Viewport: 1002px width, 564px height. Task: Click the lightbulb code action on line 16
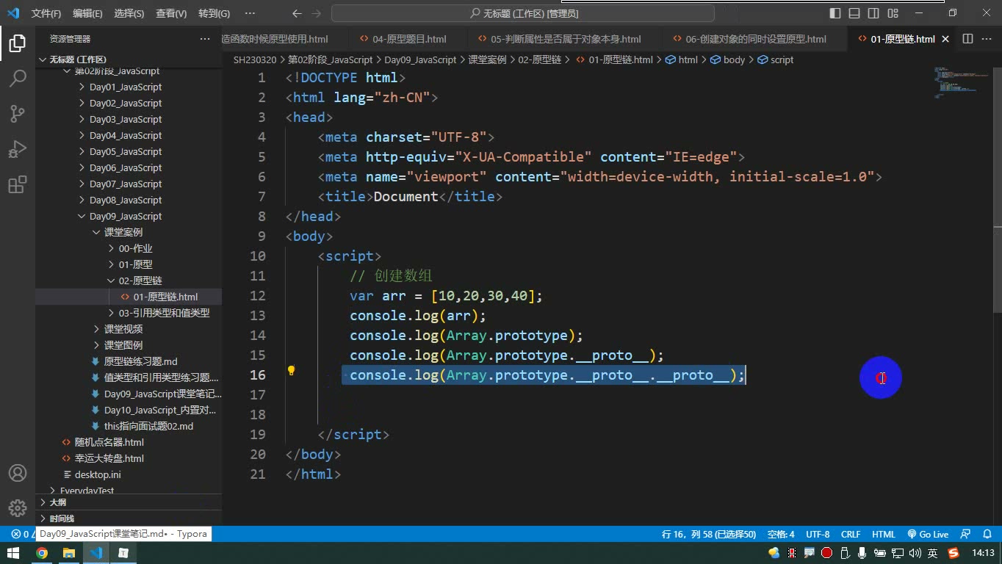click(x=291, y=371)
